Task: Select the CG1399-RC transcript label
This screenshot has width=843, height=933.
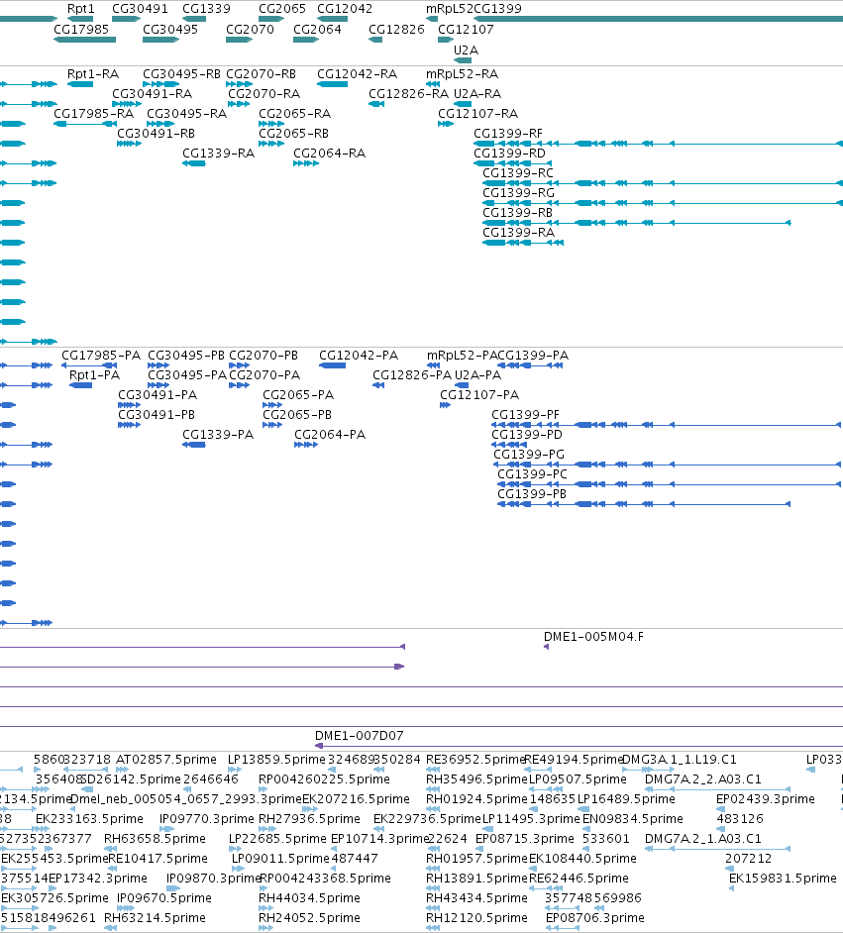Action: click(x=518, y=172)
